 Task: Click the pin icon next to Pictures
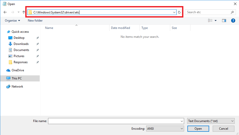37,56
